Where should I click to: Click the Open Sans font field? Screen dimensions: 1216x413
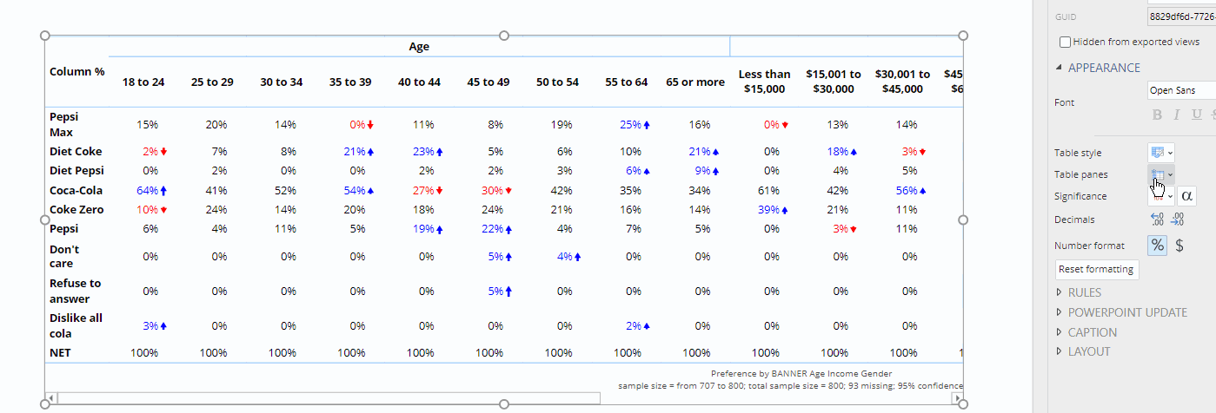1180,90
